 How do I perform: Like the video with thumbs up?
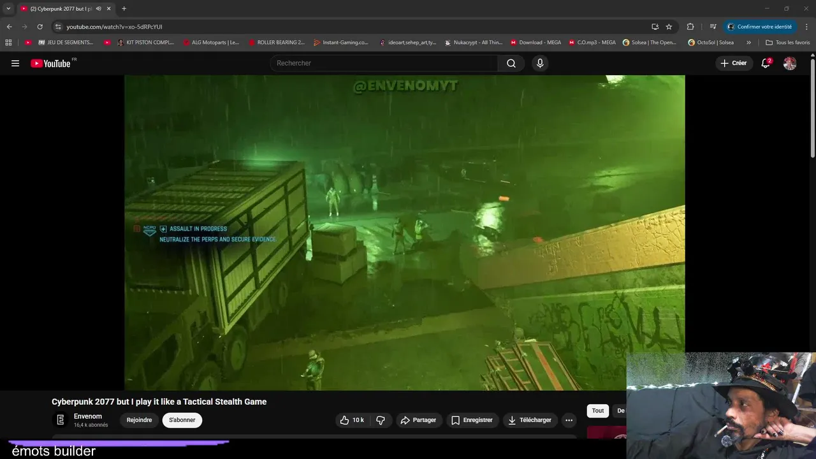tap(353, 420)
